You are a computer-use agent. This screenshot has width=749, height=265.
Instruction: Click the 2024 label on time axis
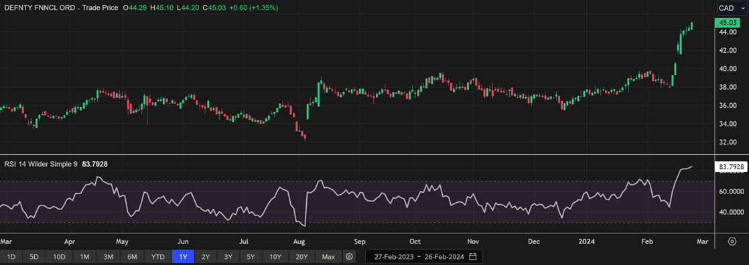point(587,241)
